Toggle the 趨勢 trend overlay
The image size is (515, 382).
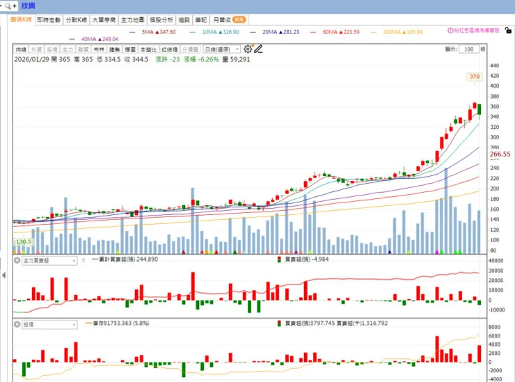pyautogui.click(x=115, y=49)
